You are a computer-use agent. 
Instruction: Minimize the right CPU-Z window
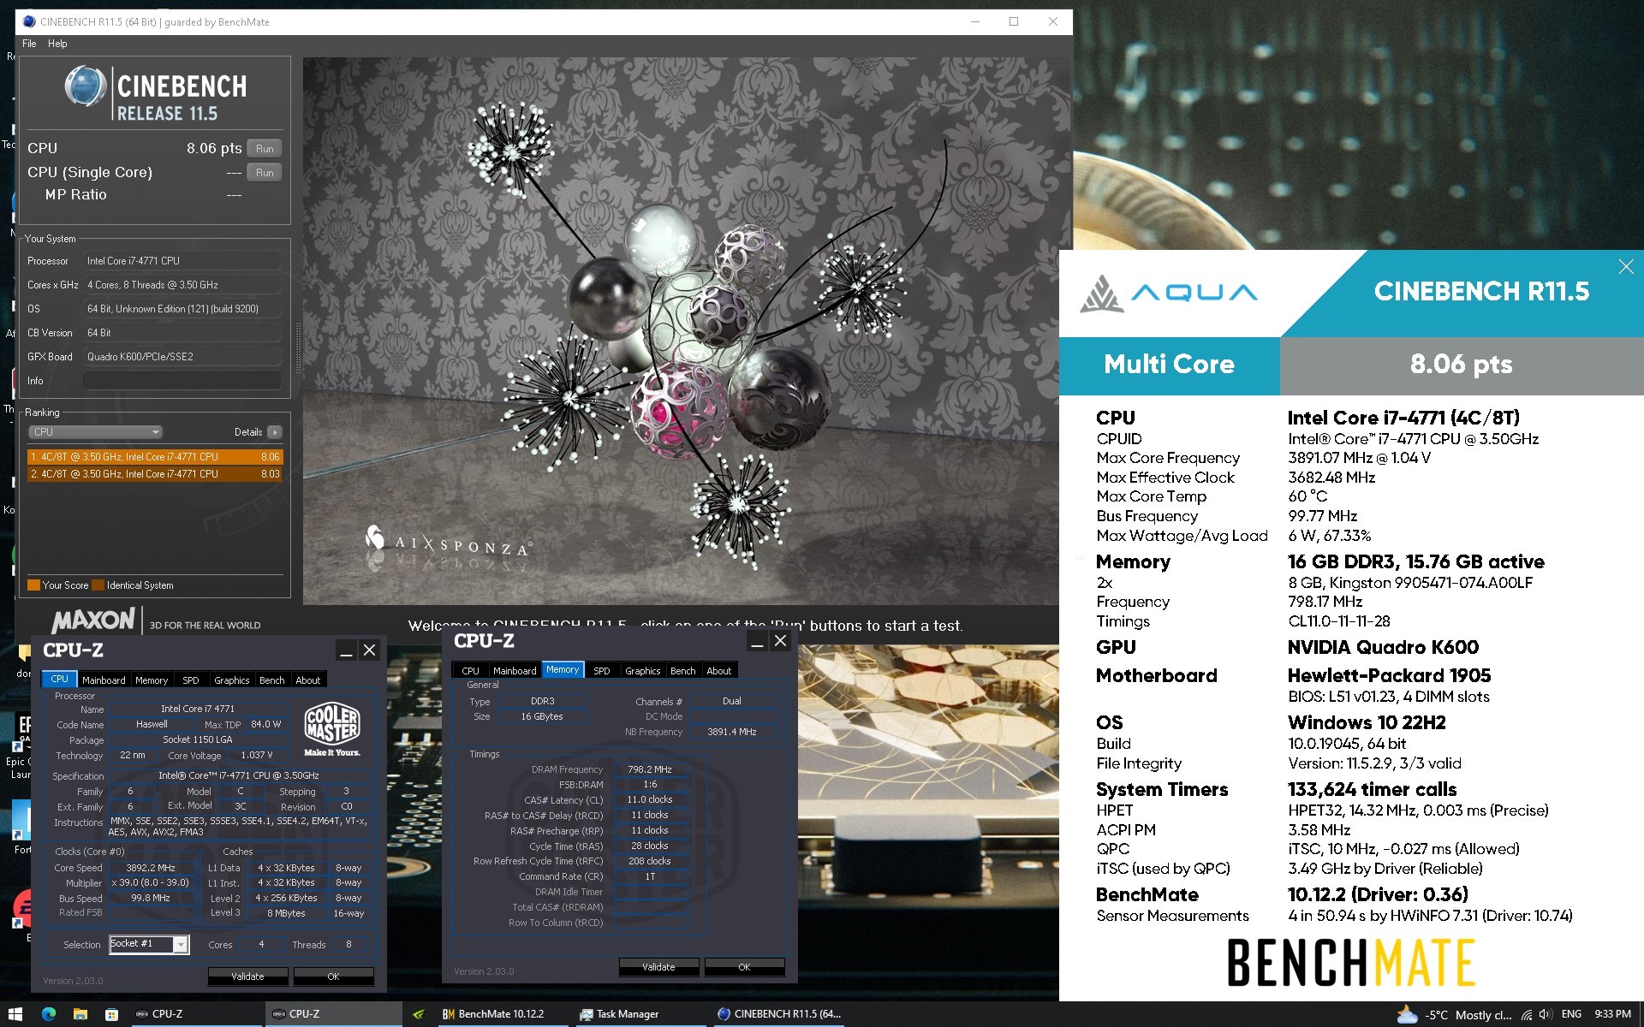(757, 641)
